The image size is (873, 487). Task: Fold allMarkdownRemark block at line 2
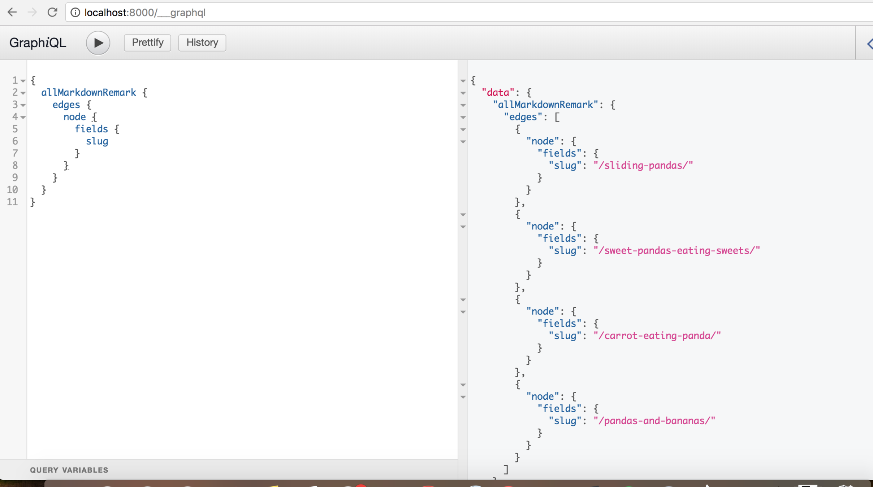coord(23,93)
